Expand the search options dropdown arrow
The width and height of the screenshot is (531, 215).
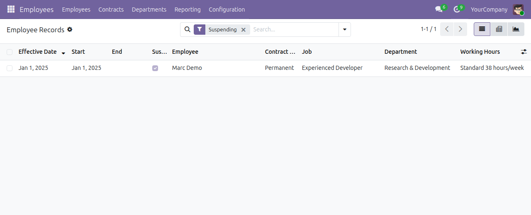(x=345, y=29)
